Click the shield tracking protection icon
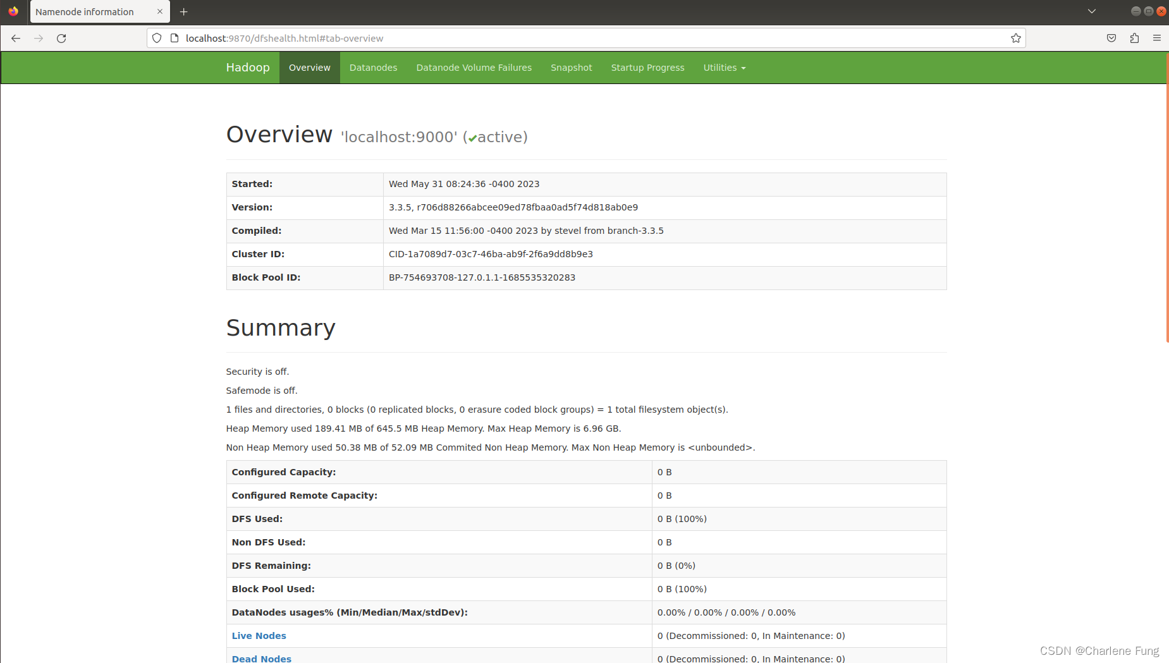This screenshot has height=663, width=1169. click(157, 39)
